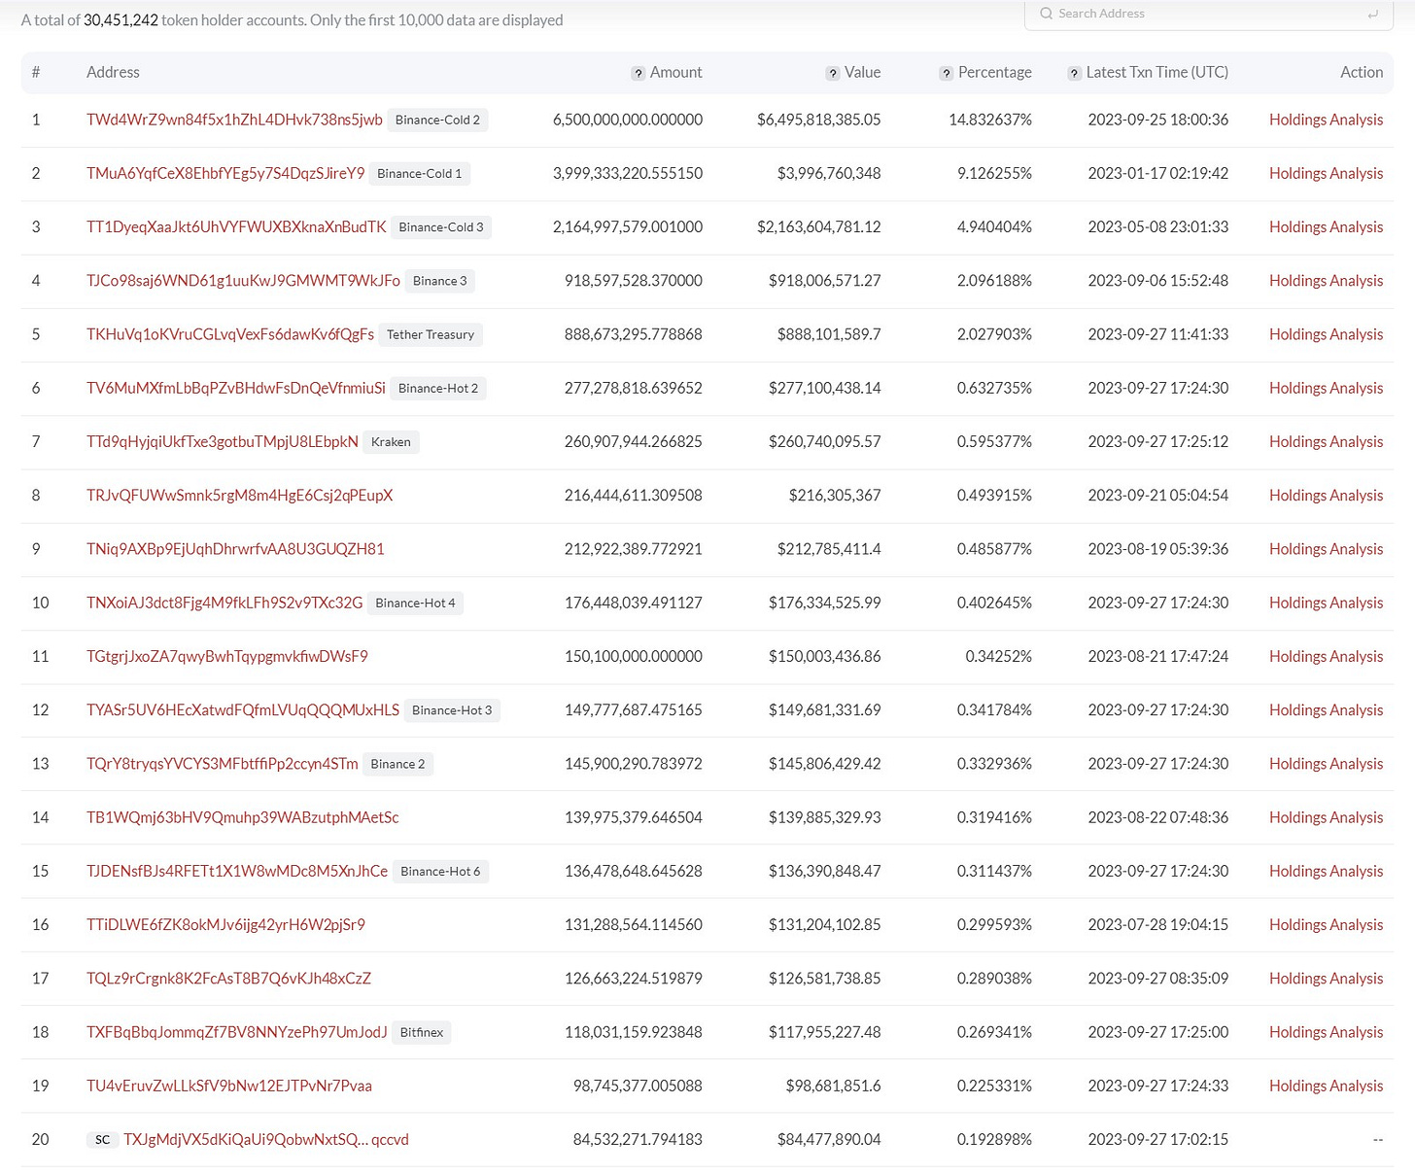
Task: Click Holdings Analysis for Tether Treasury row
Action: click(1326, 334)
